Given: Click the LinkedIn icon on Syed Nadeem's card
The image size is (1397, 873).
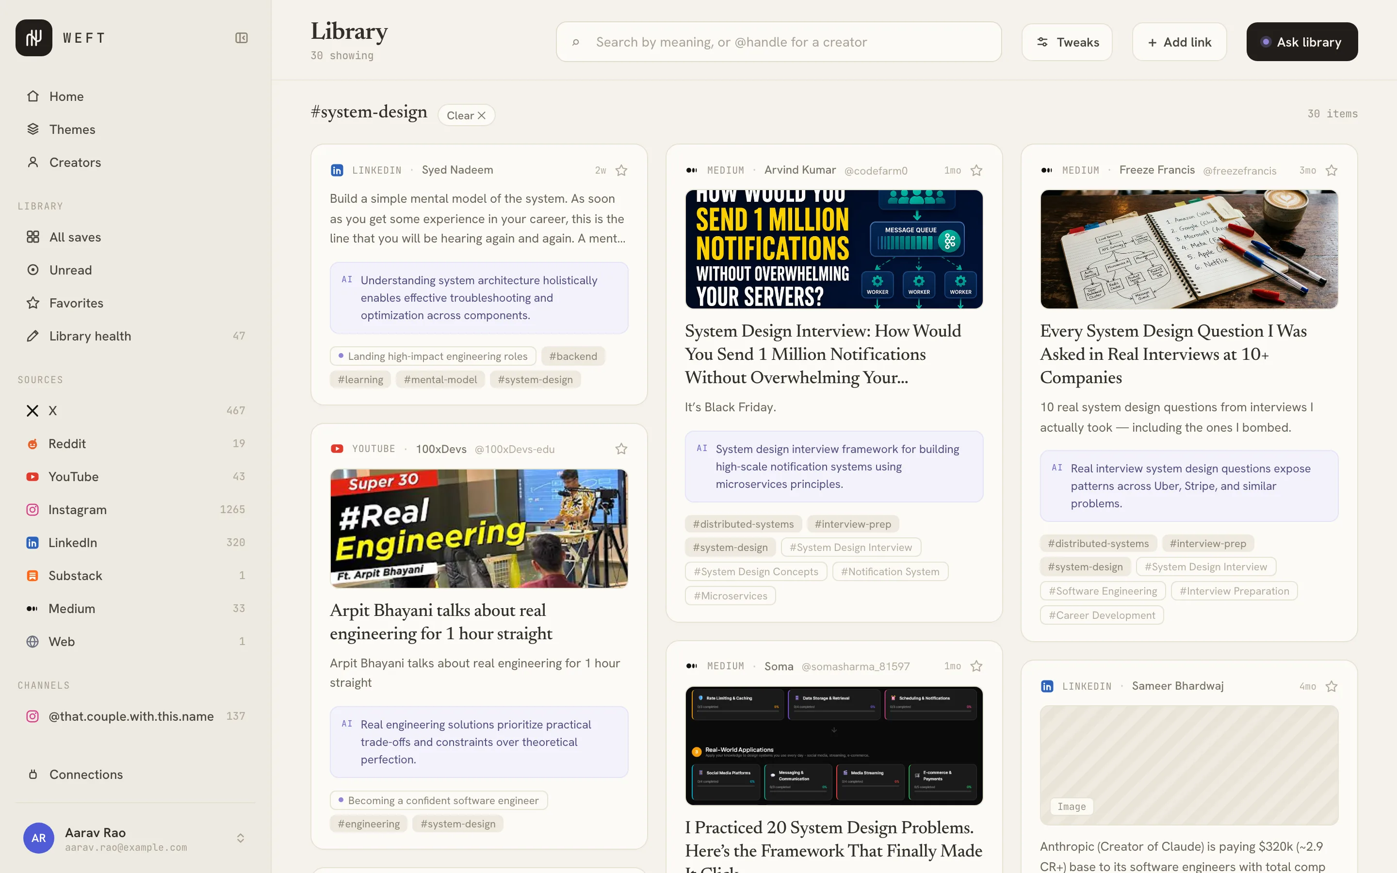Looking at the screenshot, I should 337,170.
